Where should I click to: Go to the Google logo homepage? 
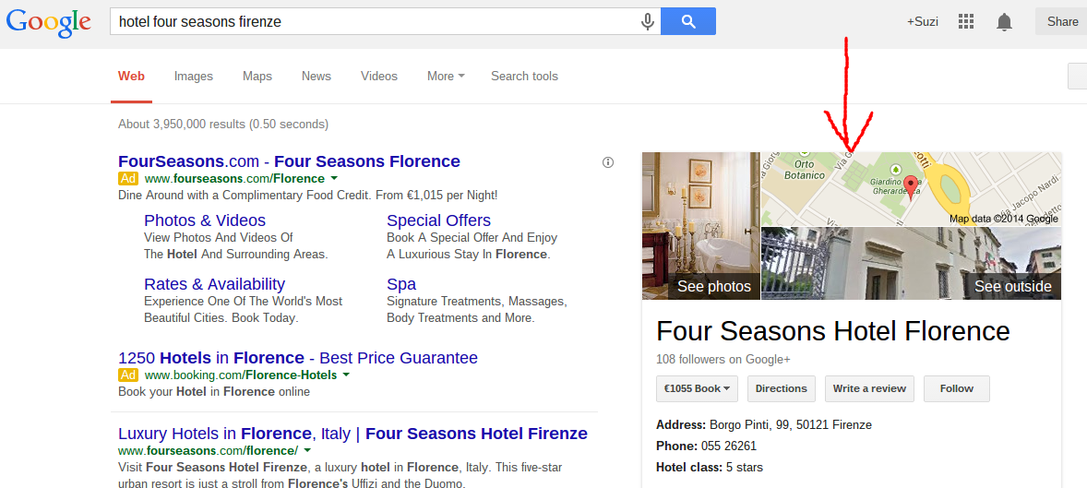48,22
